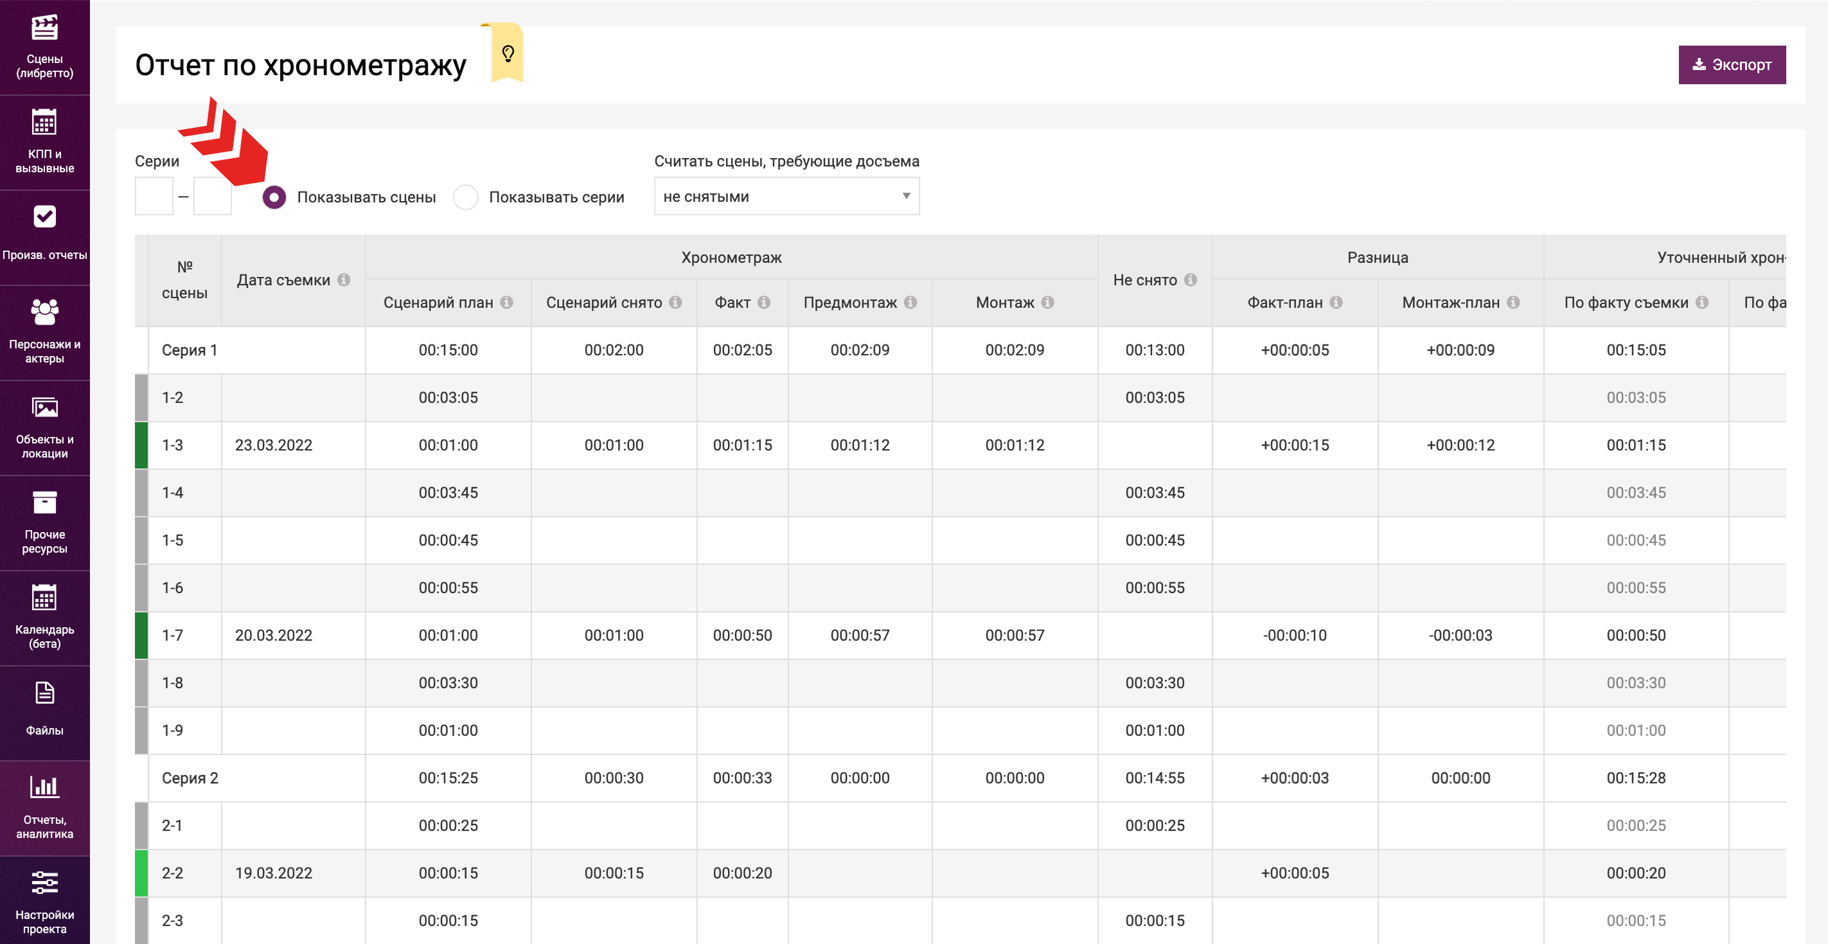Click the dropdown arrow of досъем selector
The height and width of the screenshot is (944, 1828).
point(905,197)
